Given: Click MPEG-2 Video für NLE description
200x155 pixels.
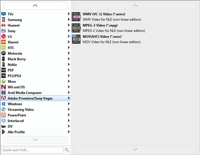Looking at the screenshot, I should click(114, 31).
